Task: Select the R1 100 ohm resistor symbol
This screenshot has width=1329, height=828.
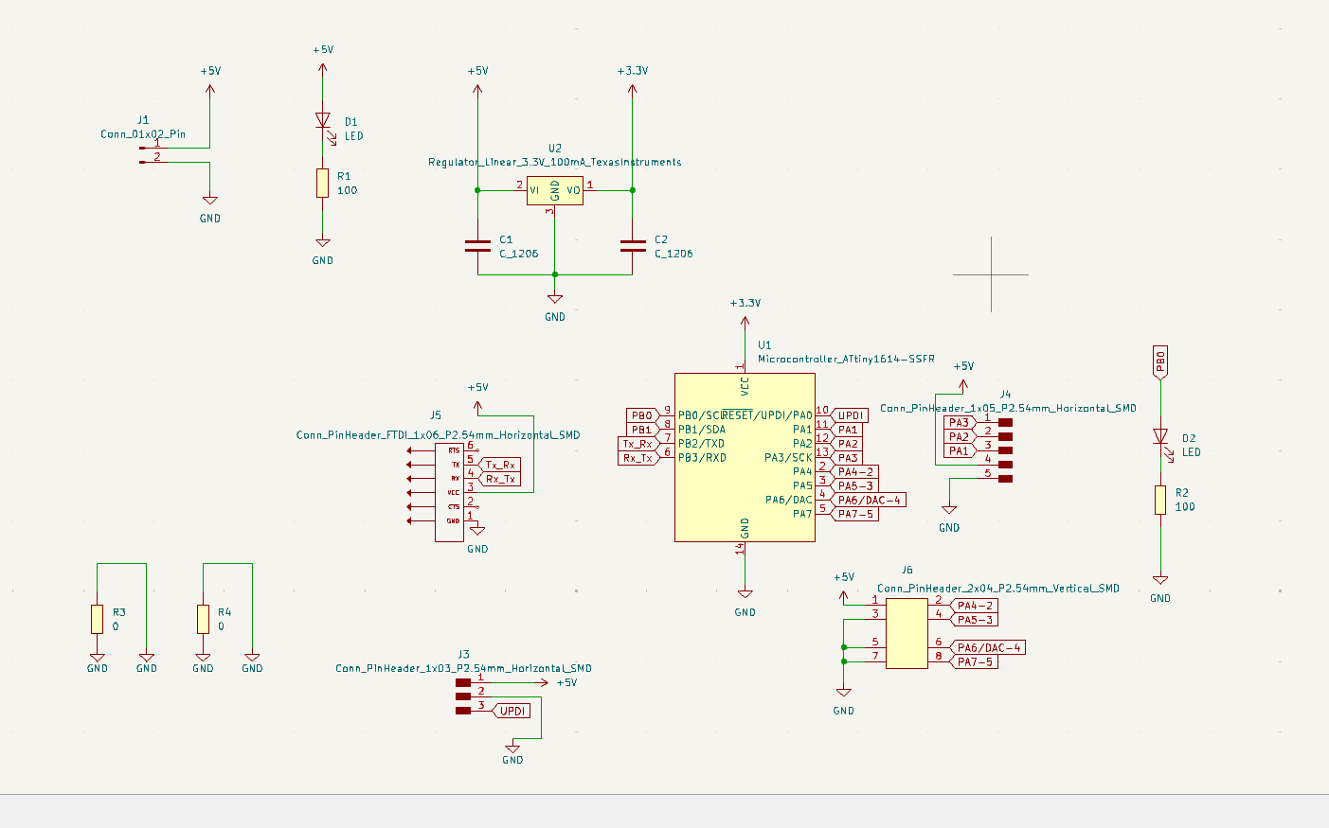Action: pyautogui.click(x=323, y=184)
